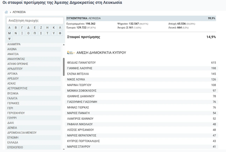The width and height of the screenshot is (226, 152).
Task: Select ΑΡΕΔΙΟΥ in the region list
Action: click(x=34, y=78)
